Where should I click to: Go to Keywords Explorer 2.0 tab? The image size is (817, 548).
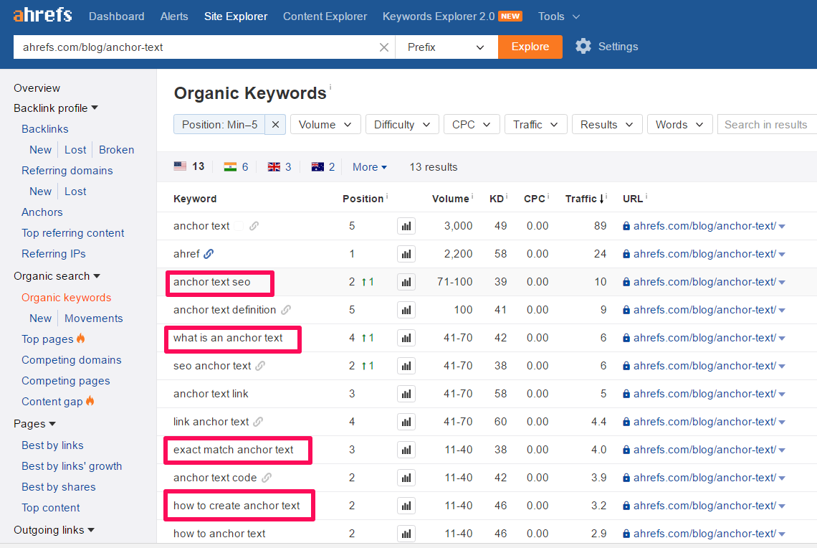tap(438, 16)
